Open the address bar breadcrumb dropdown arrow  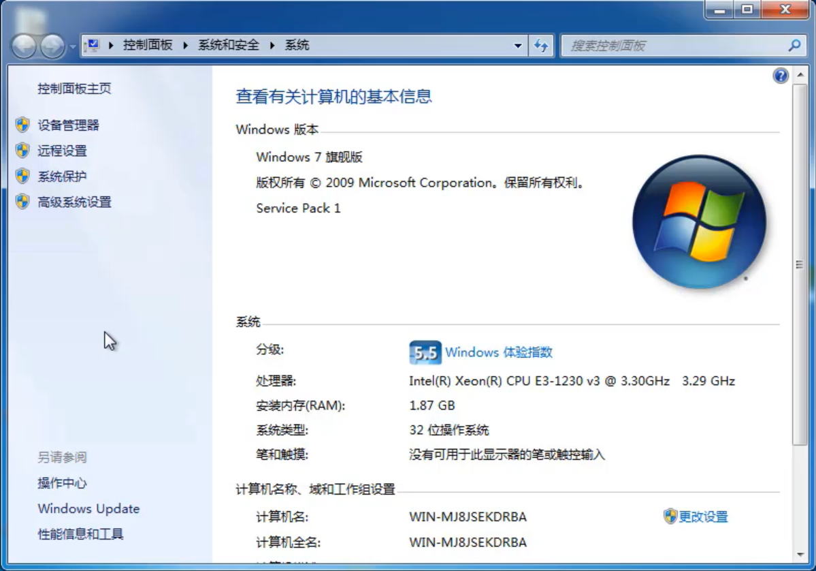click(518, 45)
